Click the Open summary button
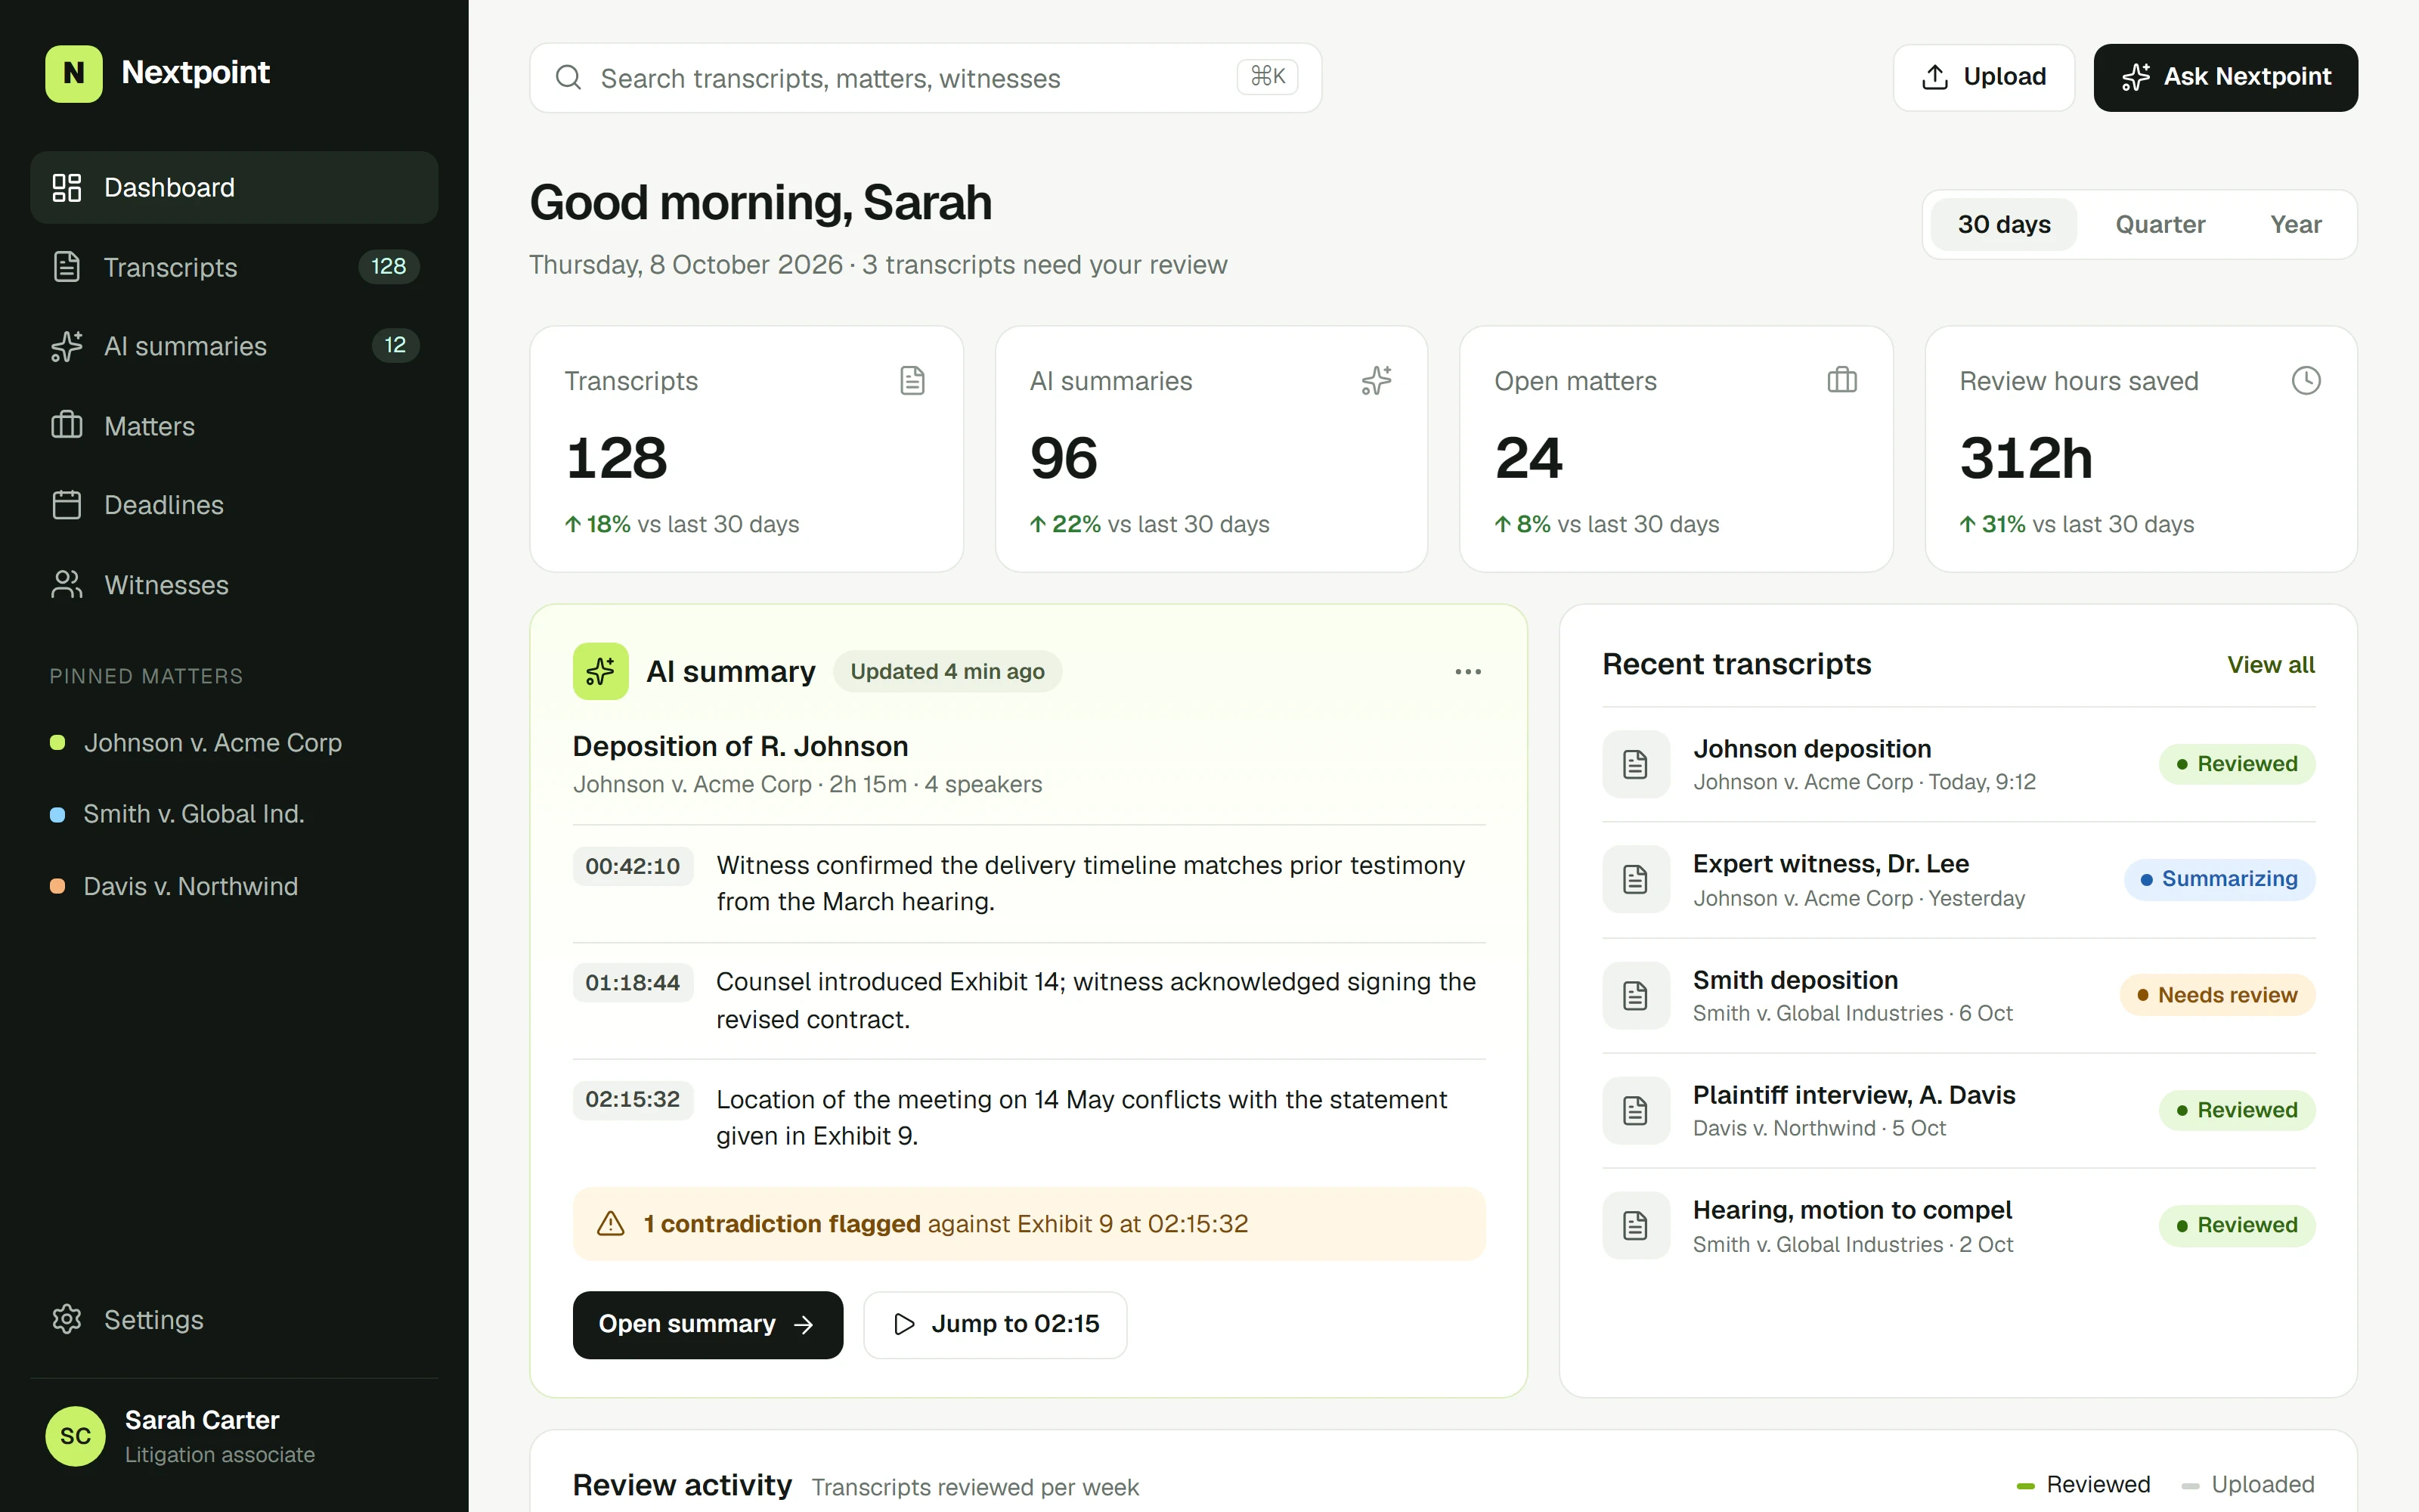 coord(707,1324)
